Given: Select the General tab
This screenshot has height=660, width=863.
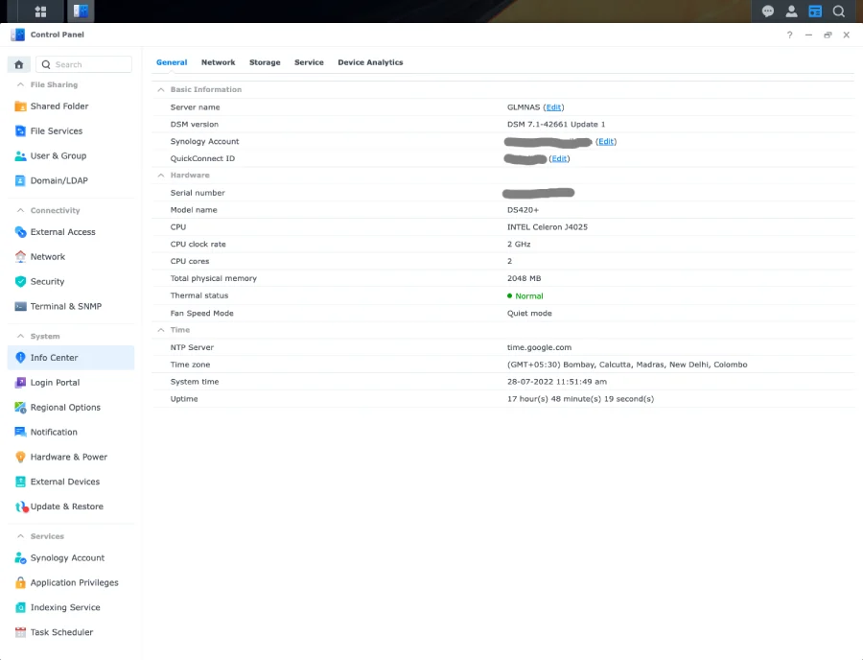Looking at the screenshot, I should [x=172, y=62].
